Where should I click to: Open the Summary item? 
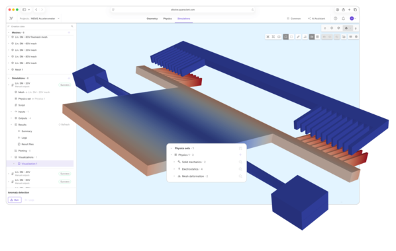click(25, 131)
